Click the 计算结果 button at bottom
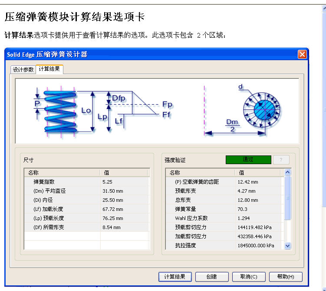The image size is (326, 291). [x=175, y=277]
